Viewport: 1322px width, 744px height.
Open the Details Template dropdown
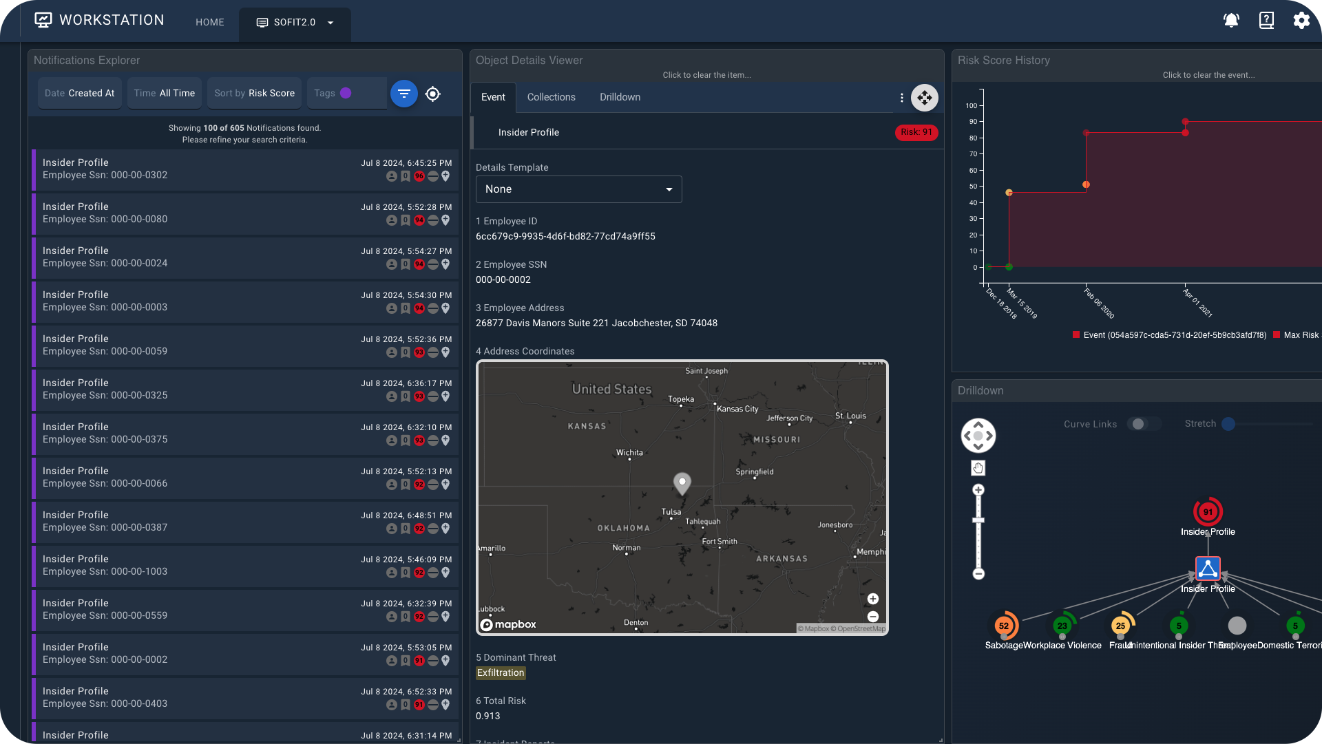tap(578, 189)
